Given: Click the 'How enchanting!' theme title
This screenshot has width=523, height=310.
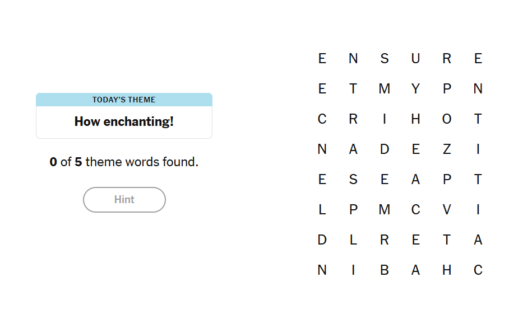Looking at the screenshot, I should tap(124, 121).
